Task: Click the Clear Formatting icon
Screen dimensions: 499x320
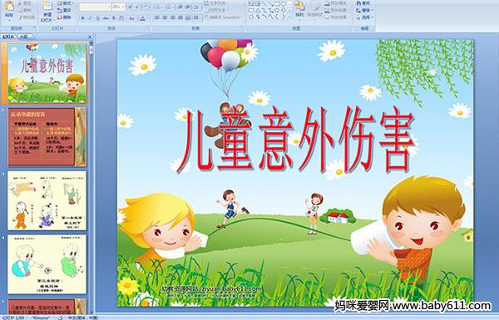Action: tap(146, 7)
